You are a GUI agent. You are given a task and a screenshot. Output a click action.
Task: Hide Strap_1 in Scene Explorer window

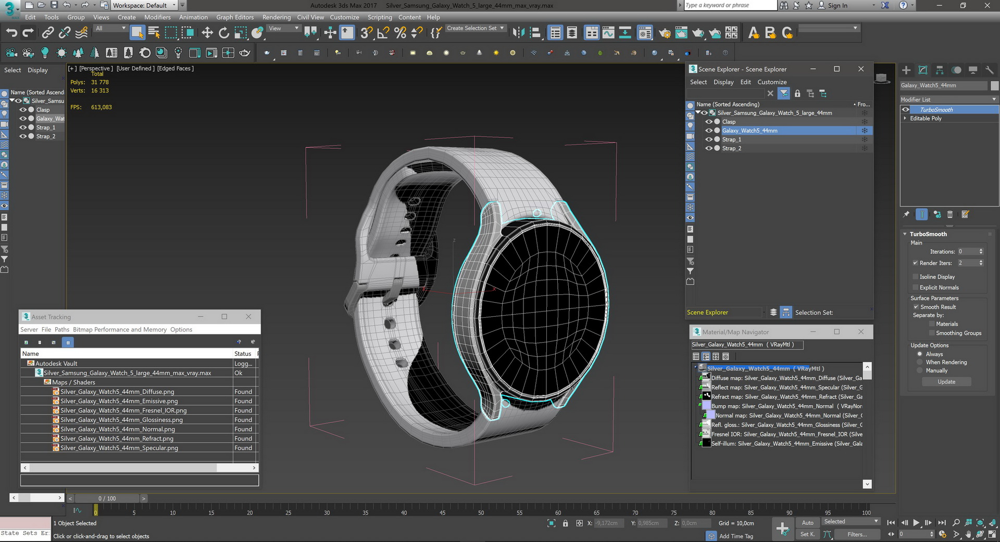coord(709,139)
